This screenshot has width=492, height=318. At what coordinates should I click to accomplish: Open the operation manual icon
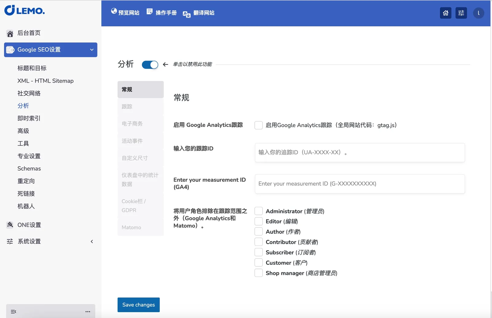[x=149, y=12]
